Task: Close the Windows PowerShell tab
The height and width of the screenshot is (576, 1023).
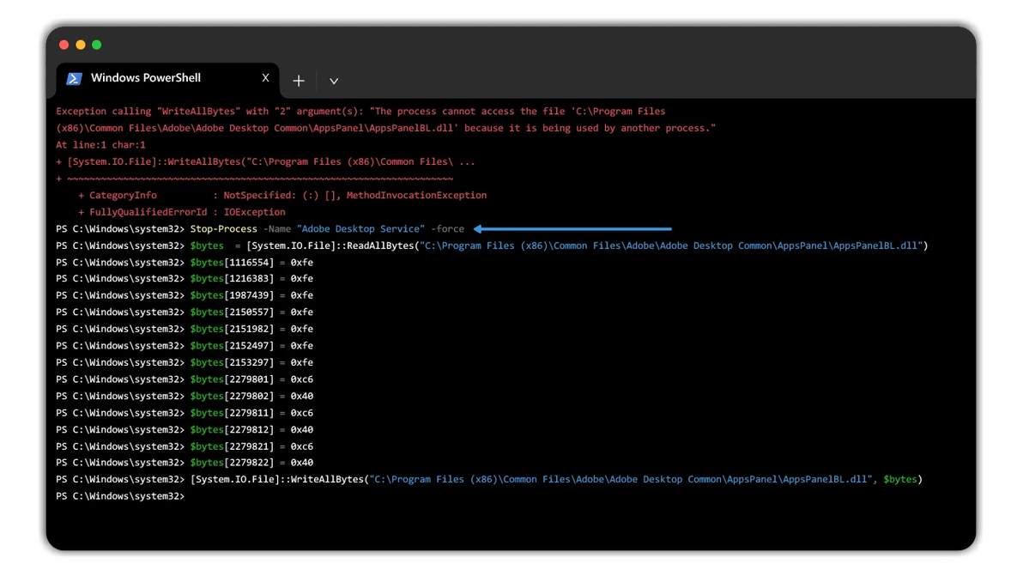Action: tap(265, 78)
